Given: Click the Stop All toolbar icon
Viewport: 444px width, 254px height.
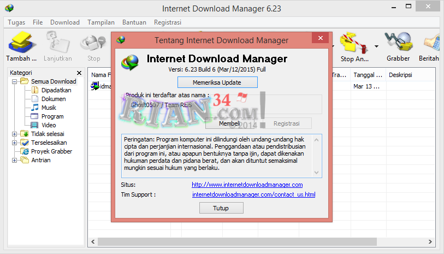Looking at the screenshot, I should point(354,43).
